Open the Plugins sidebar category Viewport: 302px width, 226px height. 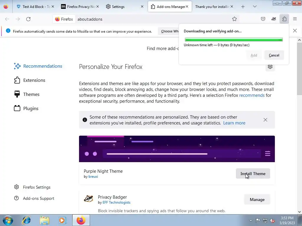(26, 109)
